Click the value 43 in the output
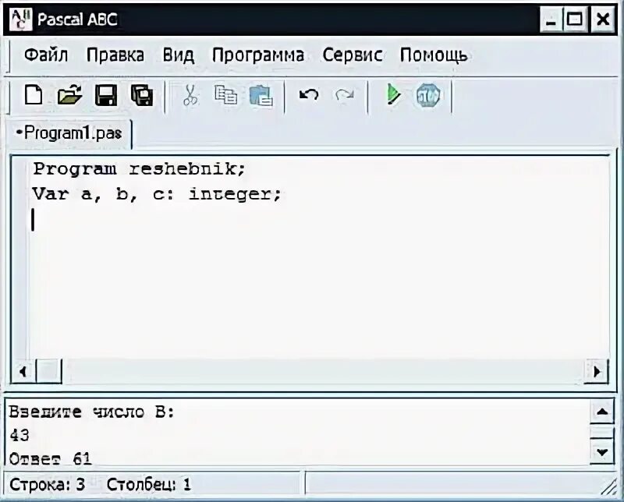The image size is (624, 502). point(19,436)
